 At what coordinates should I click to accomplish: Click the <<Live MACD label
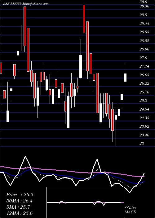tap(131, 210)
